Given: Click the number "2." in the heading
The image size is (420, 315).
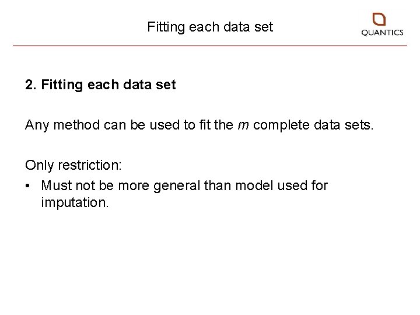Looking at the screenshot, I should point(31,85).
